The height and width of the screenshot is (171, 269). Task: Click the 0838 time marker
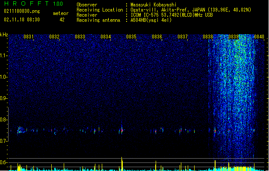tap(208, 37)
